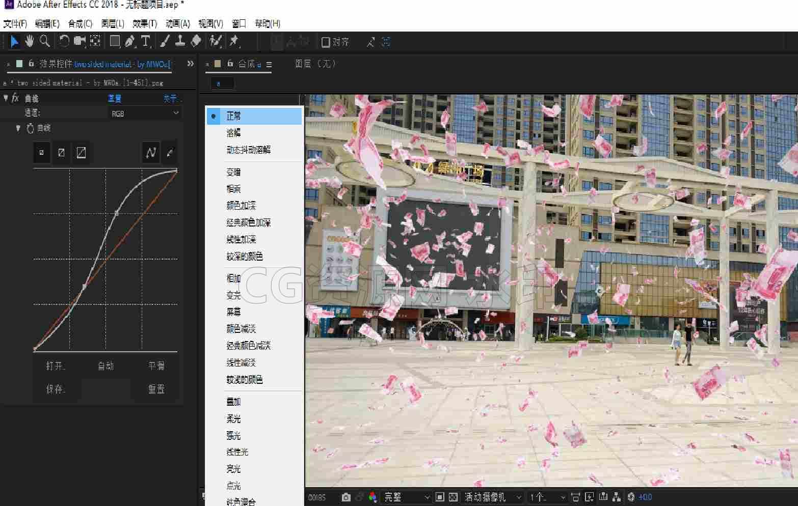
Task: Click the composition tab labeled a
Action: coord(222,83)
